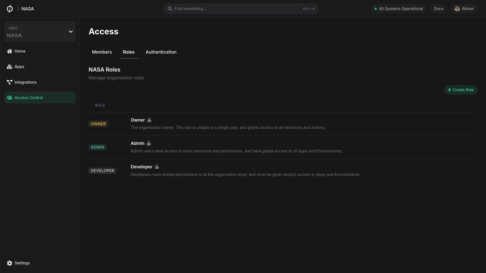Open the Docs link
This screenshot has height=273, width=486.
(x=438, y=9)
